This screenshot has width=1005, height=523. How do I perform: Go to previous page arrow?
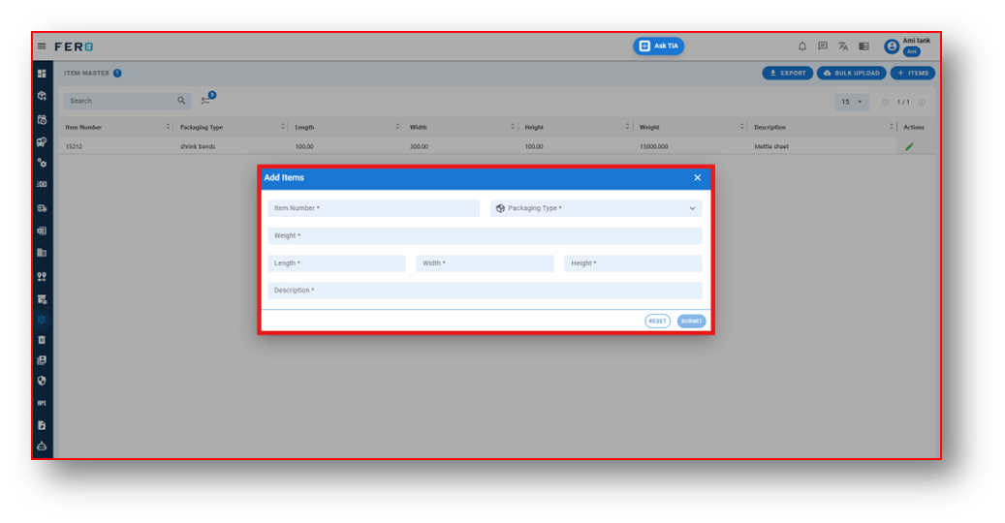[885, 103]
